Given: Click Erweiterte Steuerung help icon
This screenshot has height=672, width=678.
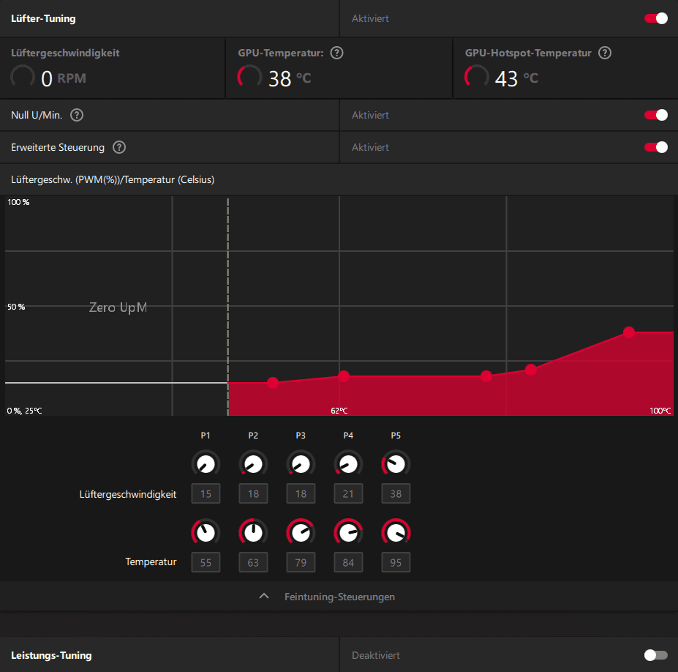Looking at the screenshot, I should point(119,147).
